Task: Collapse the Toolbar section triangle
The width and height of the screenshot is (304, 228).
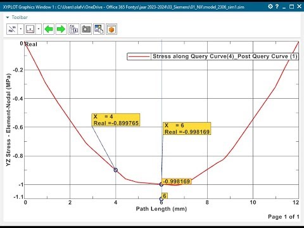Action: pyautogui.click(x=8, y=18)
